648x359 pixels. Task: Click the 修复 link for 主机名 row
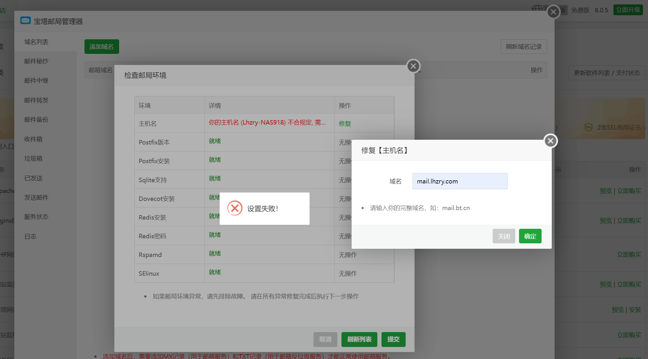[x=345, y=124]
